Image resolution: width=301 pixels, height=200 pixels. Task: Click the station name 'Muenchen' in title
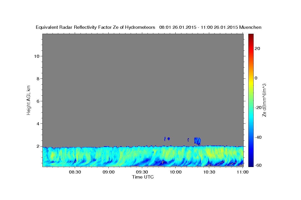(x=251, y=27)
